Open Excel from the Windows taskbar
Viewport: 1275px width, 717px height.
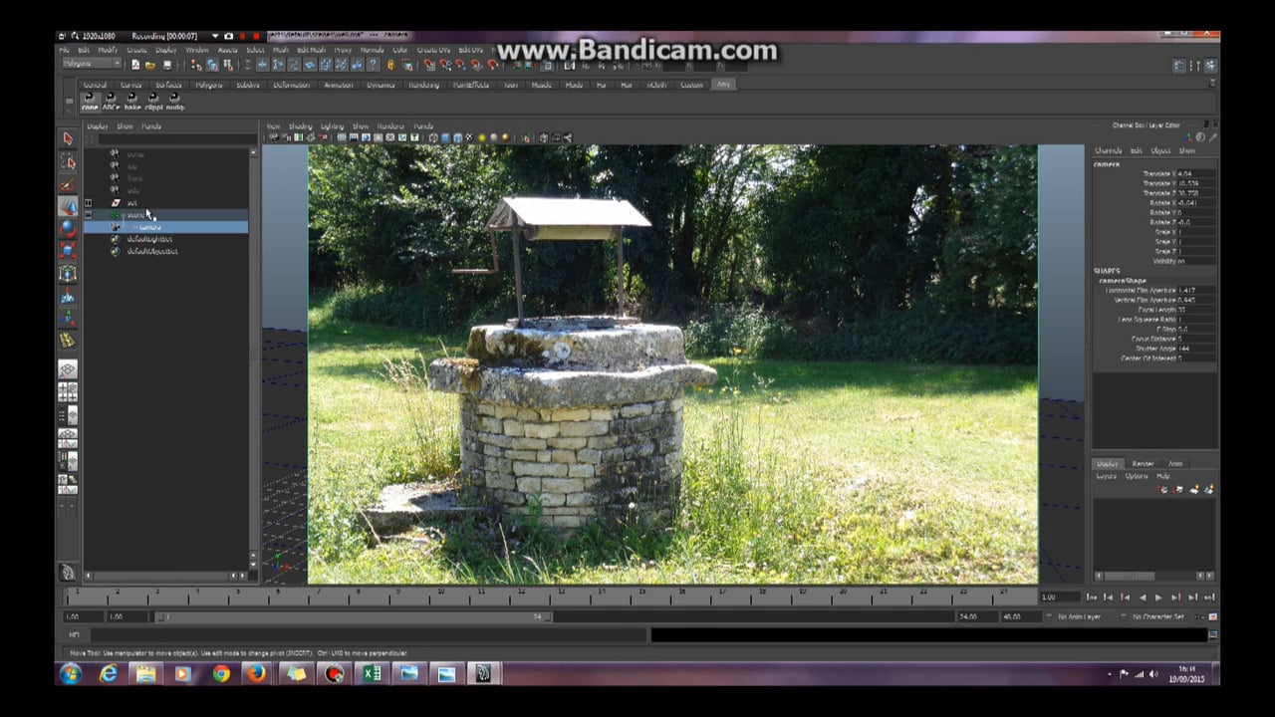371,674
